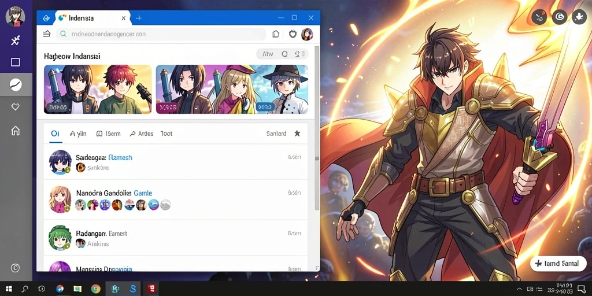592x296 pixels.
Task: Open the Sanlerd sort option
Action: pyautogui.click(x=276, y=134)
